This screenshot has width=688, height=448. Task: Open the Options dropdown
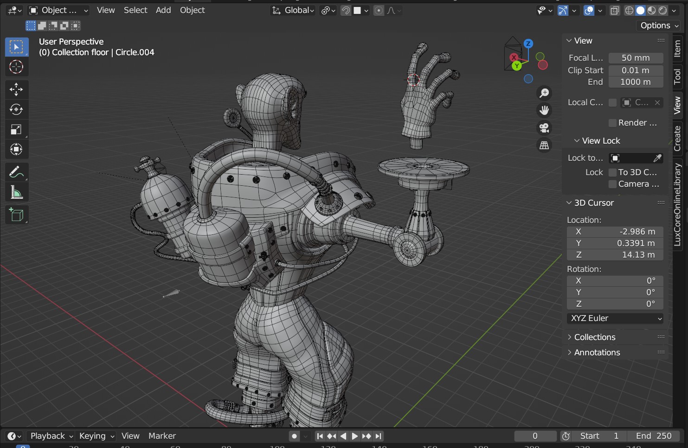click(x=659, y=25)
